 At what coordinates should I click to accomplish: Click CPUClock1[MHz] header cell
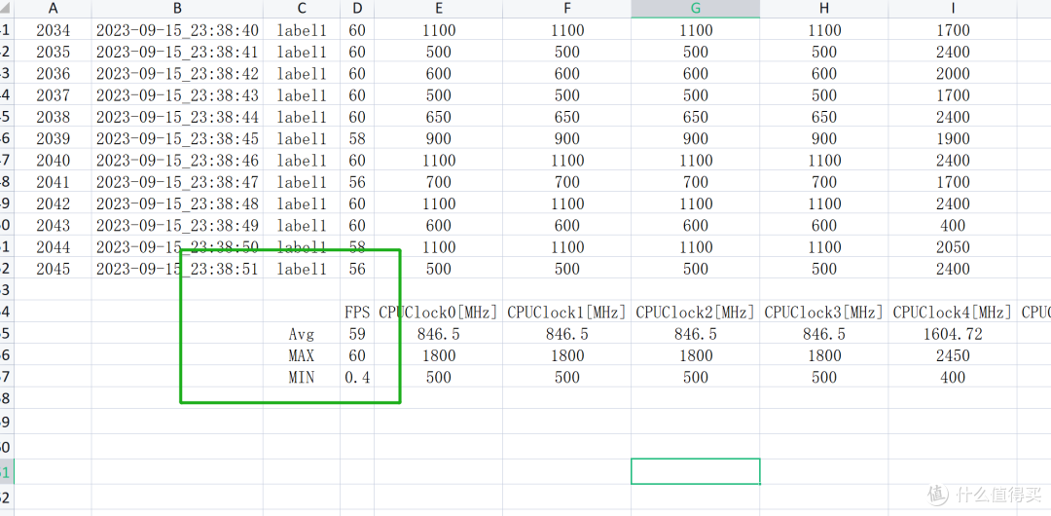tap(567, 312)
